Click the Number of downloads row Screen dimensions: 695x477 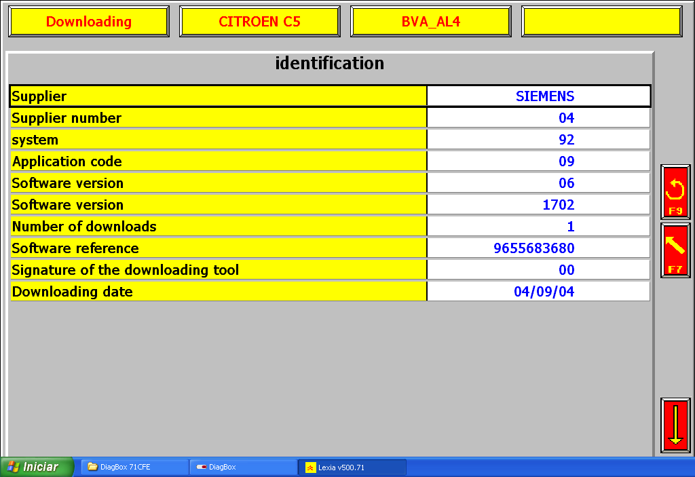[218, 227]
